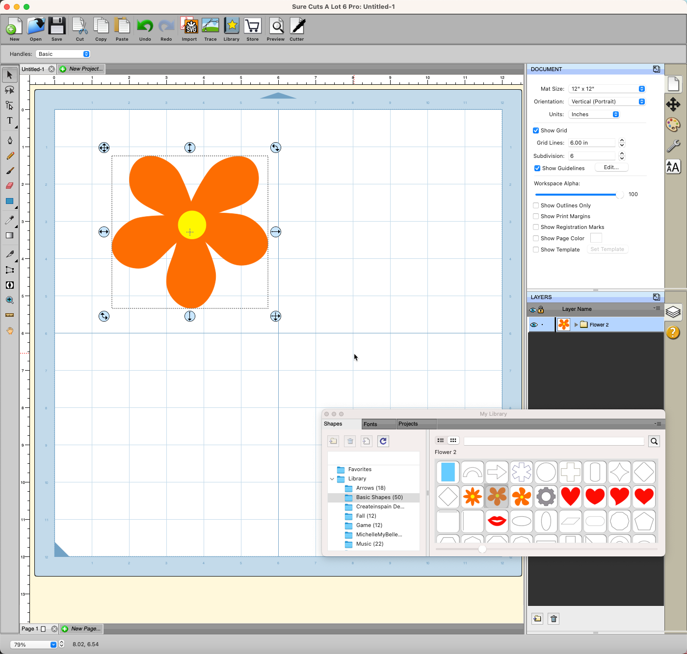Click the Edit... guidelines button
The image size is (687, 654).
[x=611, y=168]
